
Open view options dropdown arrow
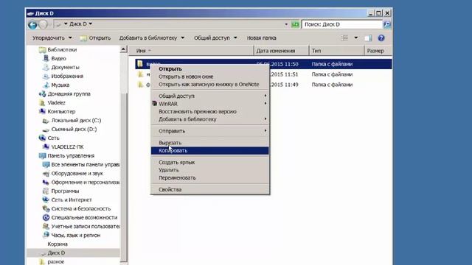pyautogui.click(x=355, y=38)
